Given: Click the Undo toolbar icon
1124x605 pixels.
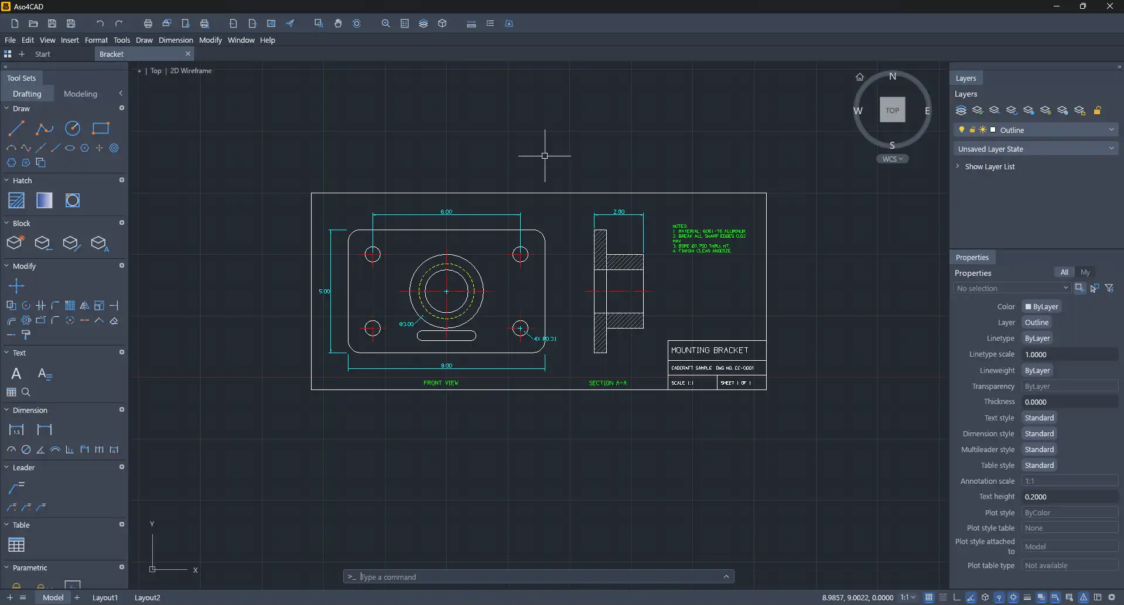Looking at the screenshot, I should pyautogui.click(x=100, y=23).
